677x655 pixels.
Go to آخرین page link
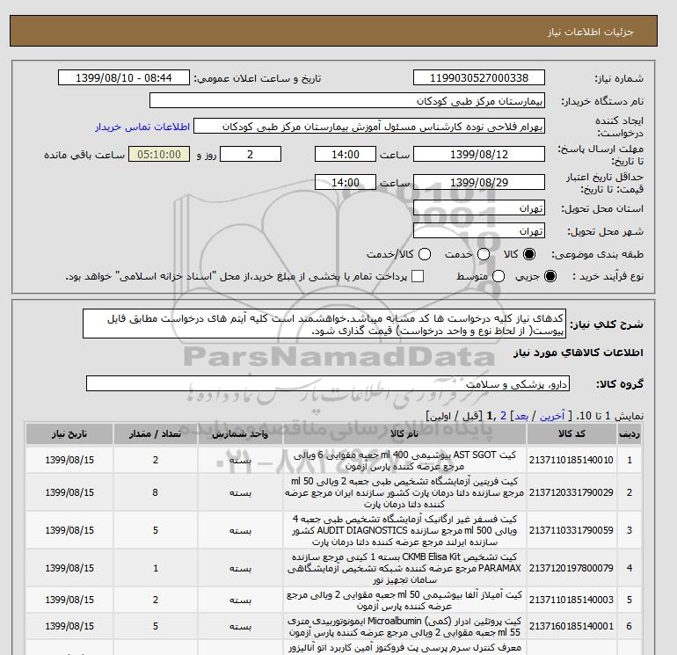click(552, 416)
